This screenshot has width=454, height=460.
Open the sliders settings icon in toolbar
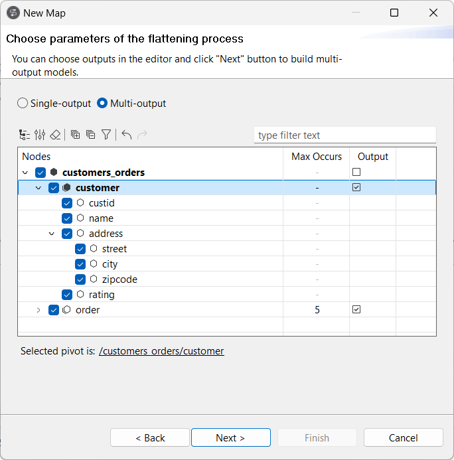click(40, 135)
